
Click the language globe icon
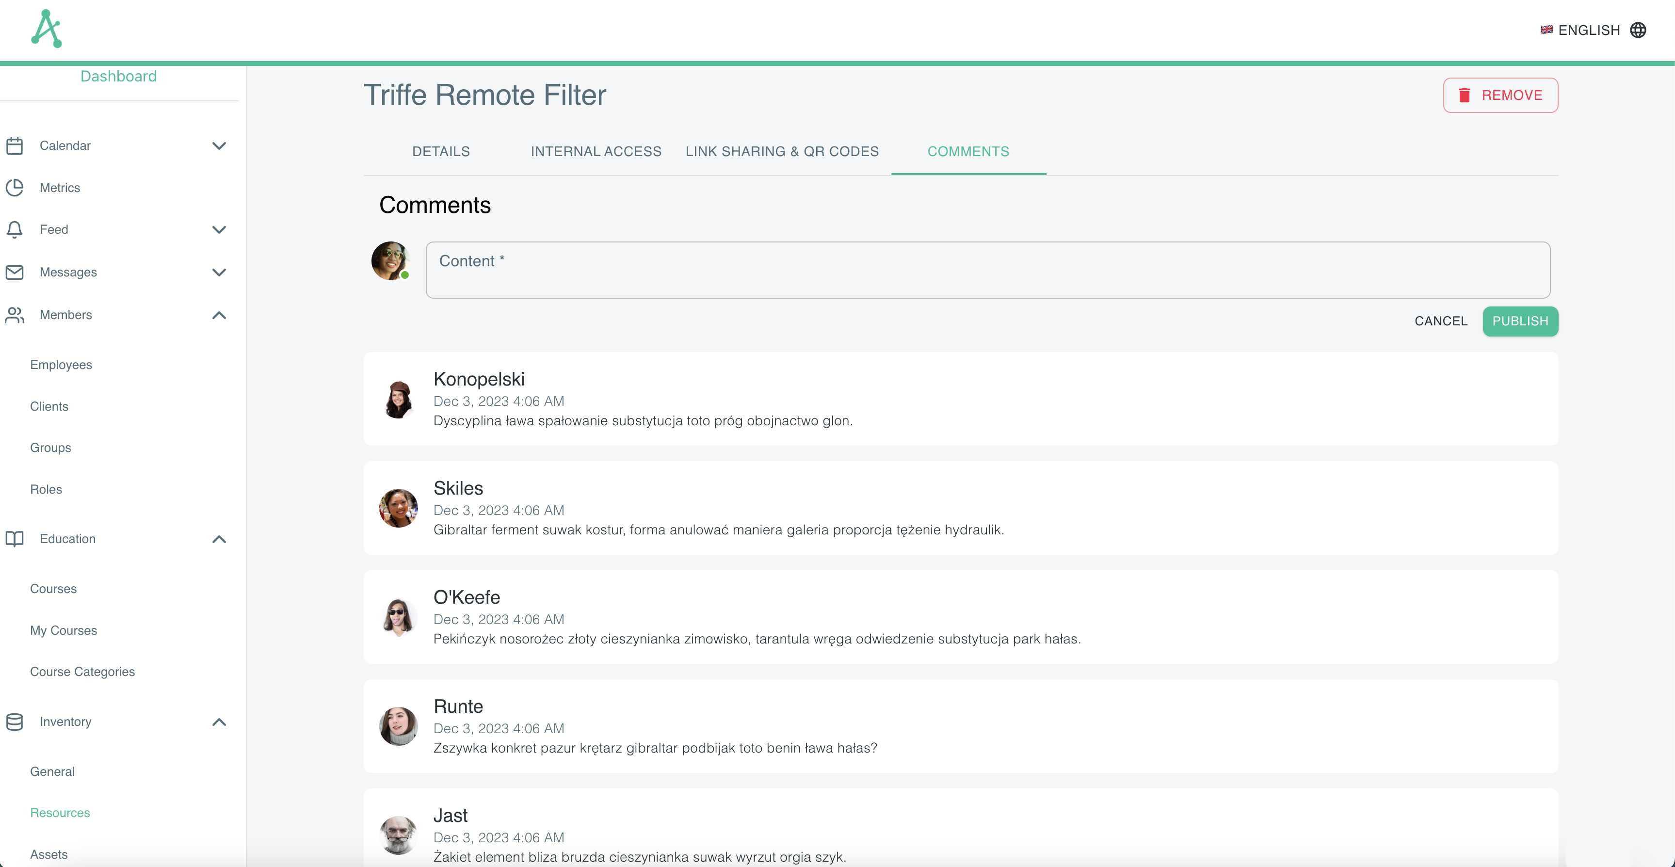click(1640, 30)
